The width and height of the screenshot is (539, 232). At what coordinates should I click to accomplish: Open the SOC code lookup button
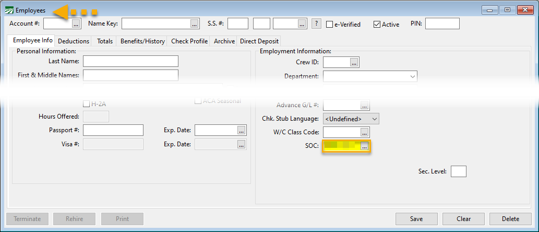pyautogui.click(x=364, y=147)
